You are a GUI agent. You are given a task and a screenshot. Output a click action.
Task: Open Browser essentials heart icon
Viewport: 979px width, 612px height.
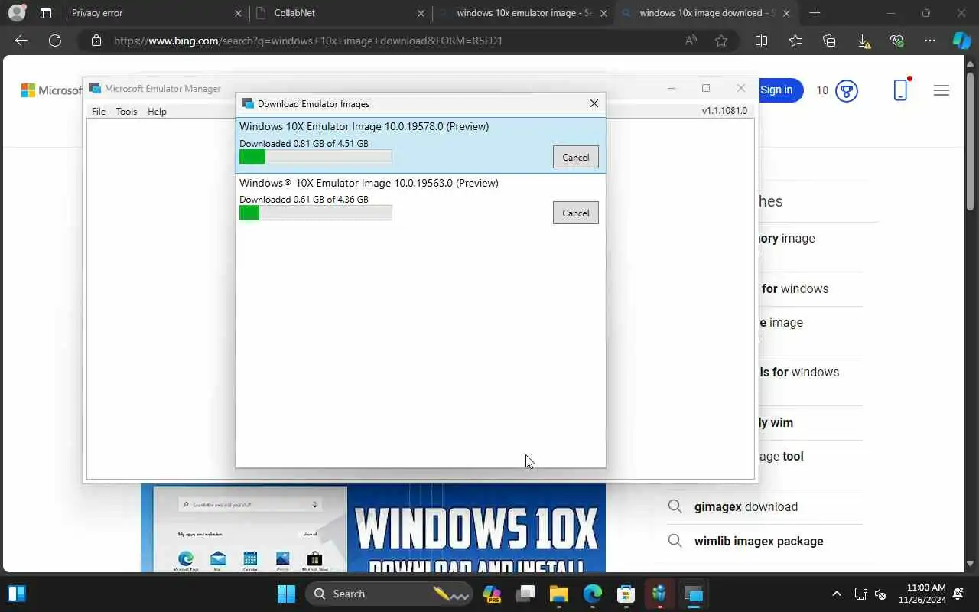pos(897,41)
